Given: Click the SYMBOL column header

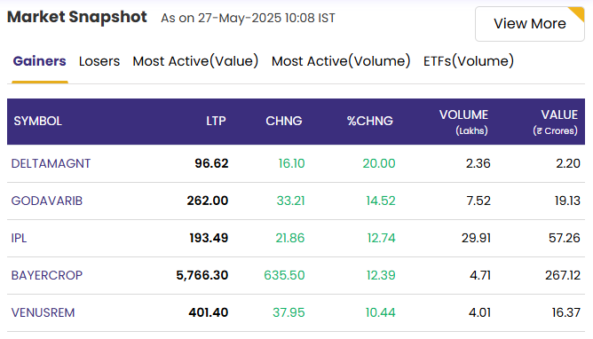Looking at the screenshot, I should [38, 121].
